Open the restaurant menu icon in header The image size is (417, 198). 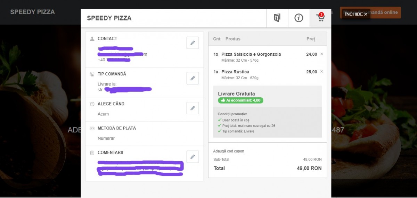pyautogui.click(x=277, y=18)
